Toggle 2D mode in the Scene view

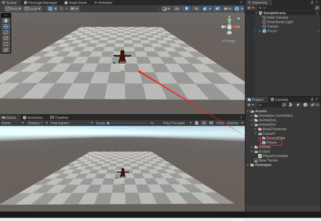click(177, 9)
